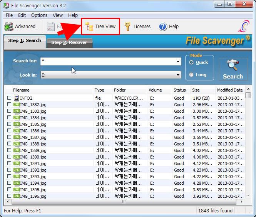Click the Help question mark icon
The width and height of the screenshot is (256, 217).
[x=162, y=27]
